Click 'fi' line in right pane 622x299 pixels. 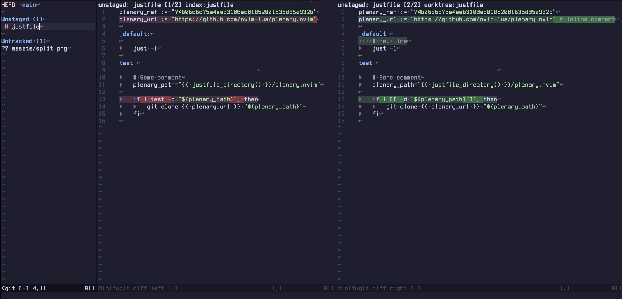(x=376, y=114)
